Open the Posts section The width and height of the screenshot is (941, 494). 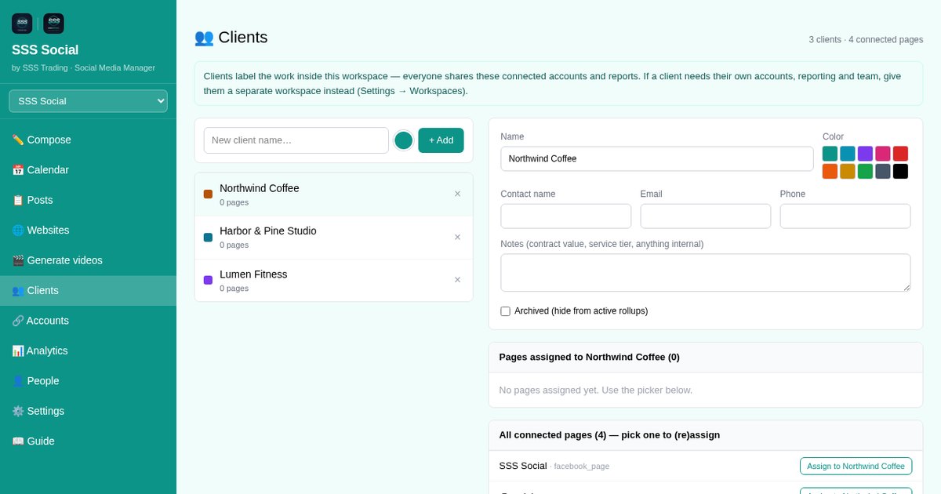coord(88,200)
